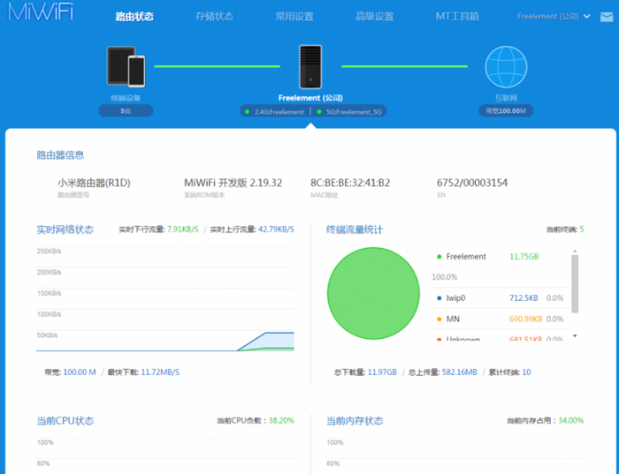Click the 100.00 M bandwidth value

coord(80,372)
